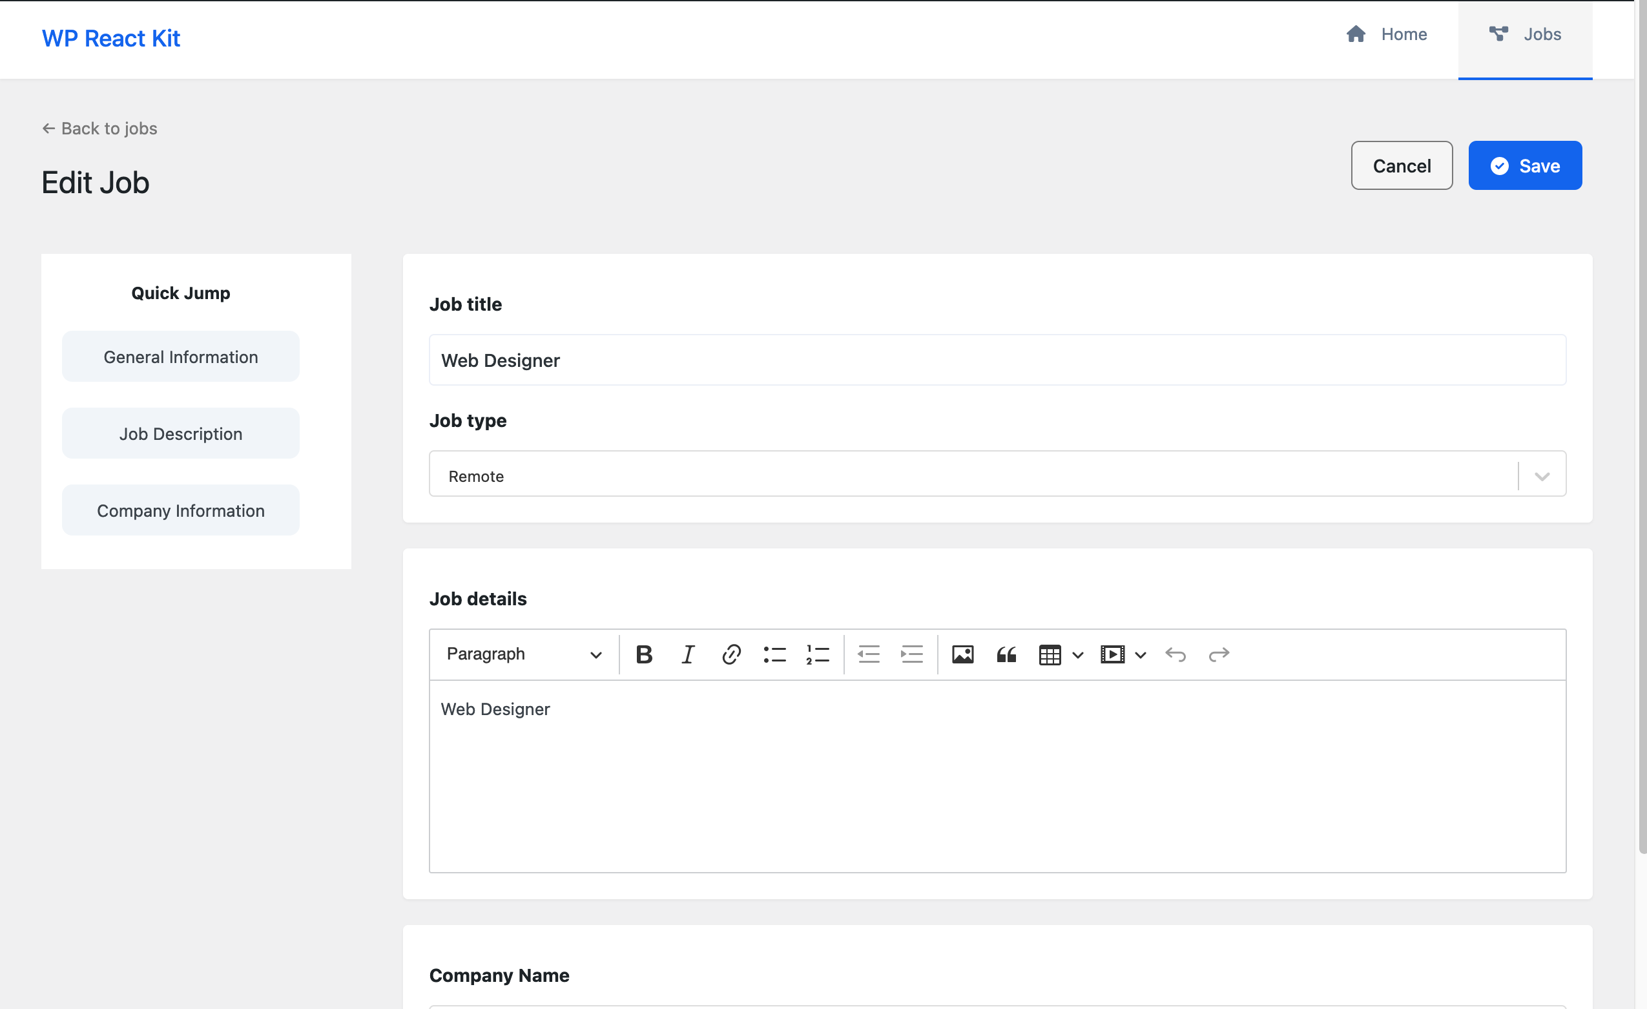Go to the Home nav tab

point(1386,35)
